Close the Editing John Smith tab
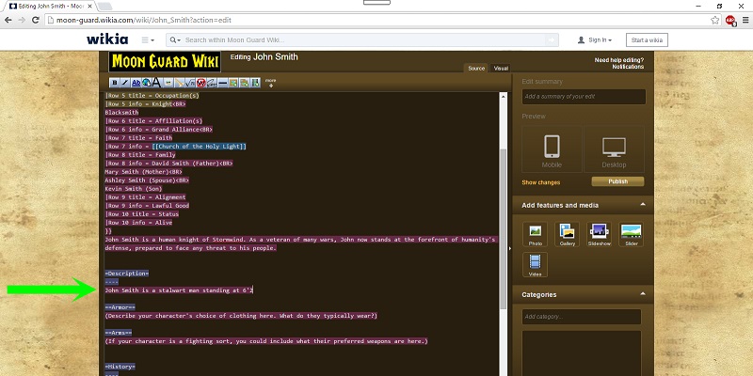Screen dimensions: 753x376 (x=89, y=7)
